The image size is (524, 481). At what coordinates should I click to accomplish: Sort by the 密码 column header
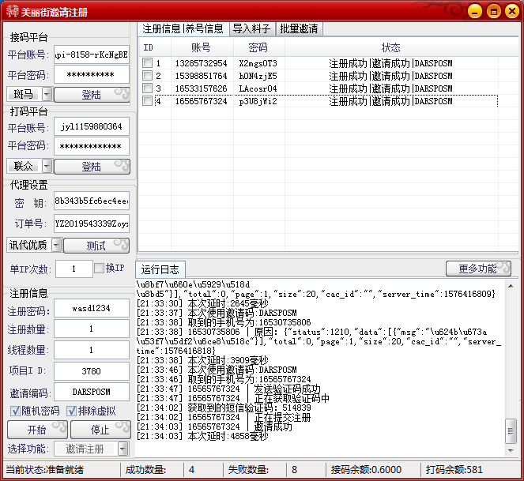(259, 47)
